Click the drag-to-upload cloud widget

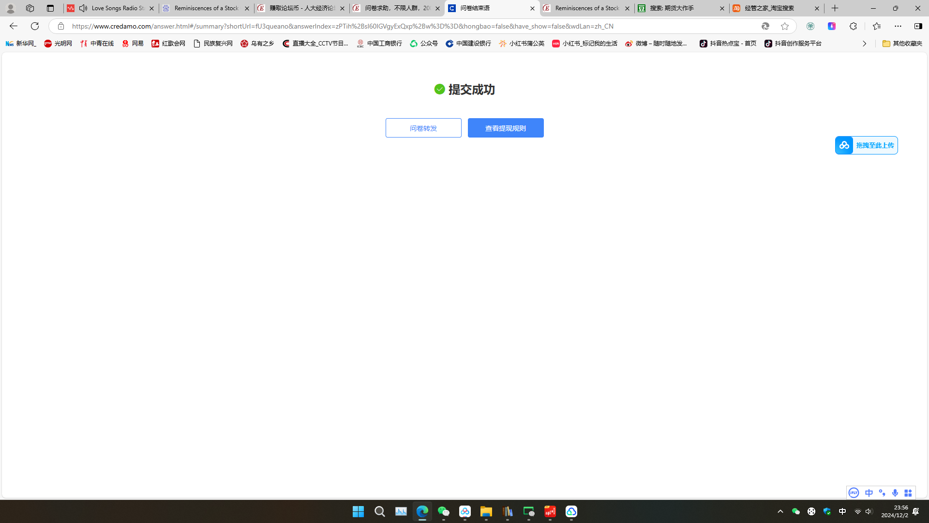866,145
